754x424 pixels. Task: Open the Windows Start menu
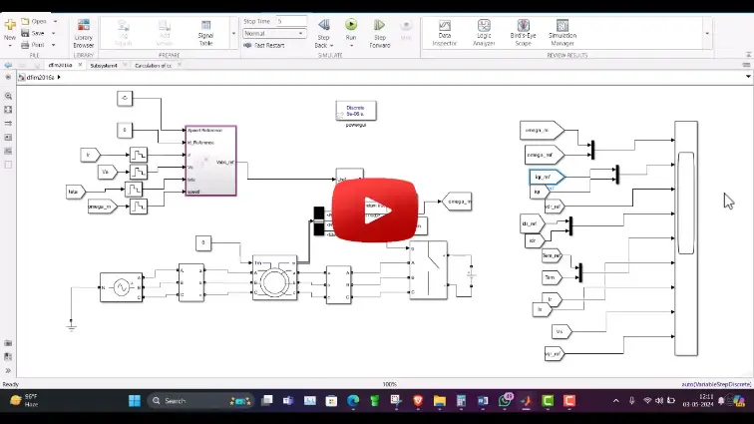pyautogui.click(x=135, y=401)
